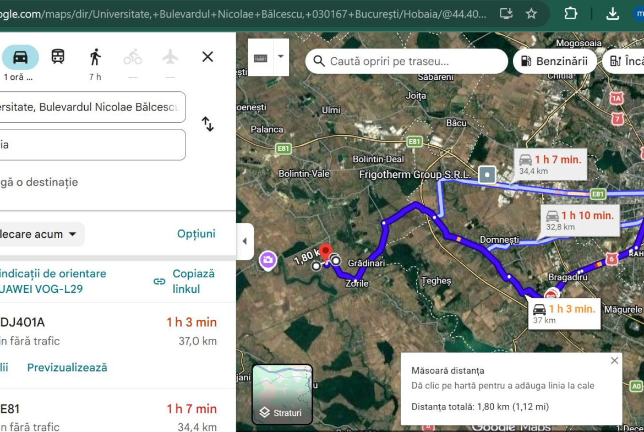Select flights travel mode icon
Screen dimensions: 644x432
point(170,57)
